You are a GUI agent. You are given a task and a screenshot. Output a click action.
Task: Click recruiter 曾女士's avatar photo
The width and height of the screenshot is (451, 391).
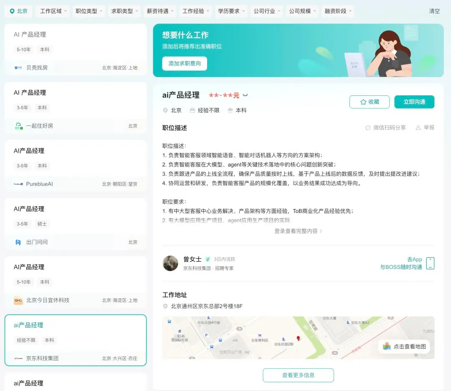(170, 263)
